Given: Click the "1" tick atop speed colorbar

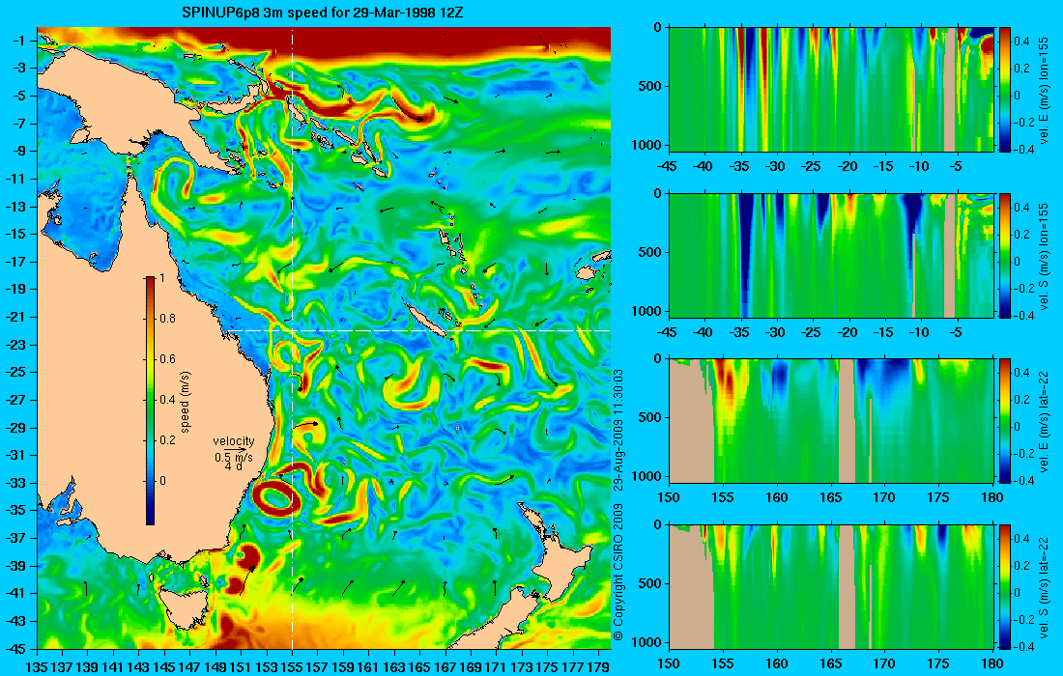Looking at the screenshot, I should pos(161,278).
